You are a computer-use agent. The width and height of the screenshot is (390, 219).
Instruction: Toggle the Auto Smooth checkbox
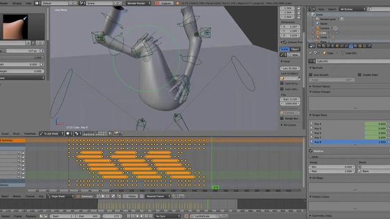[311, 75]
